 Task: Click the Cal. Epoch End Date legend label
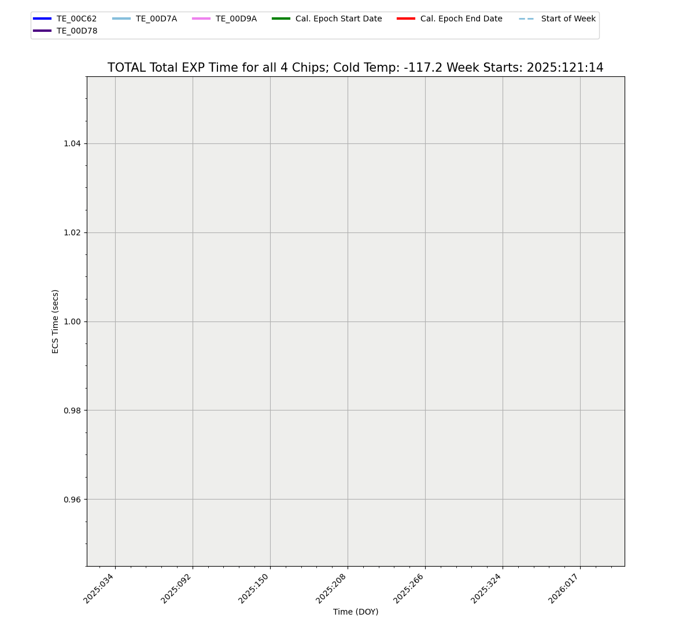[x=462, y=19]
